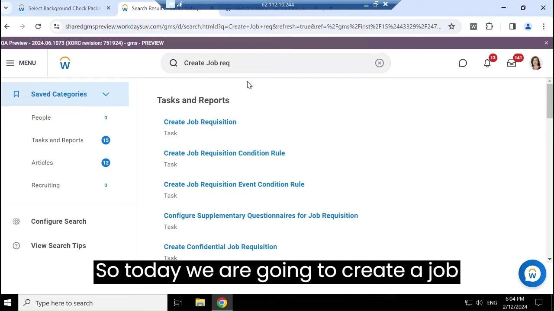
Task: Open inbox tray with 141 badge
Action: (512, 63)
